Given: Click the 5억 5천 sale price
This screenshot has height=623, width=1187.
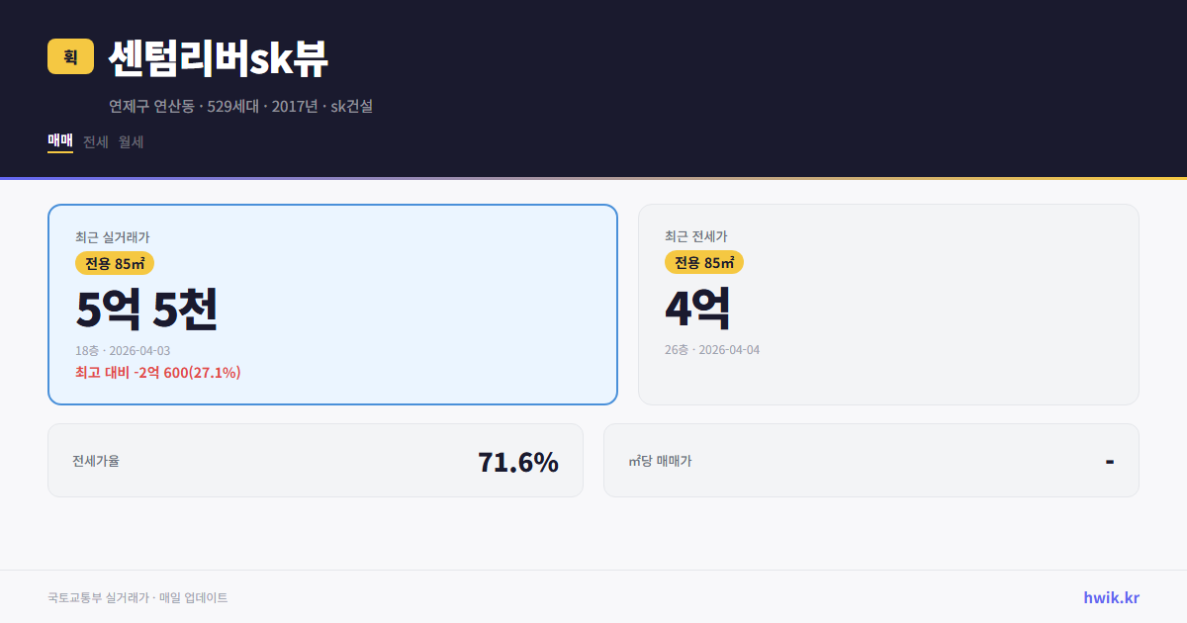Looking at the screenshot, I should 146,309.
